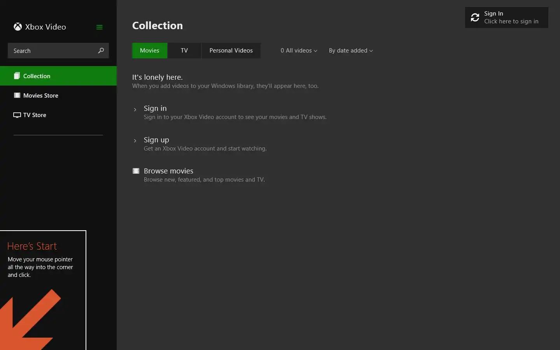Image resolution: width=560 pixels, height=350 pixels.
Task: Open the By date added sort dropdown
Action: [351, 51]
